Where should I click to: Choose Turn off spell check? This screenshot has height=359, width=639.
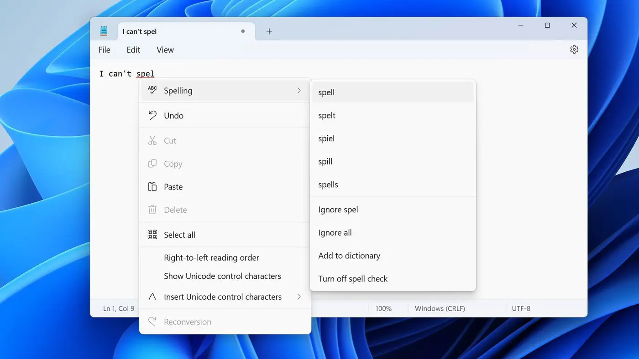coord(393,279)
